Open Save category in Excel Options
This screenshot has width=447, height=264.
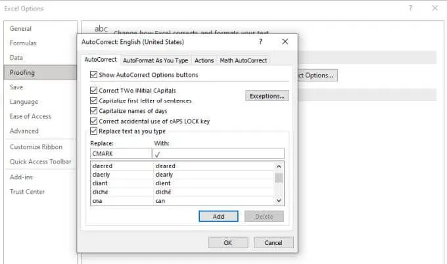[40, 87]
